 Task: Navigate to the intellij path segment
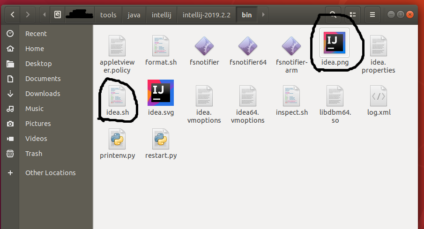[162, 15]
